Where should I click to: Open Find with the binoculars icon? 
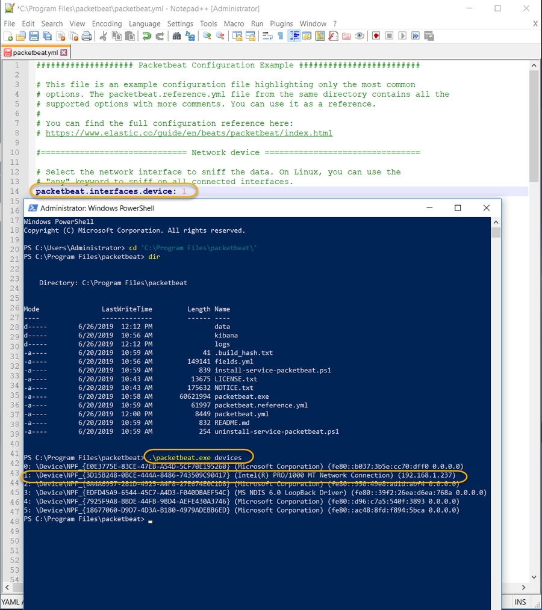pyautogui.click(x=176, y=36)
